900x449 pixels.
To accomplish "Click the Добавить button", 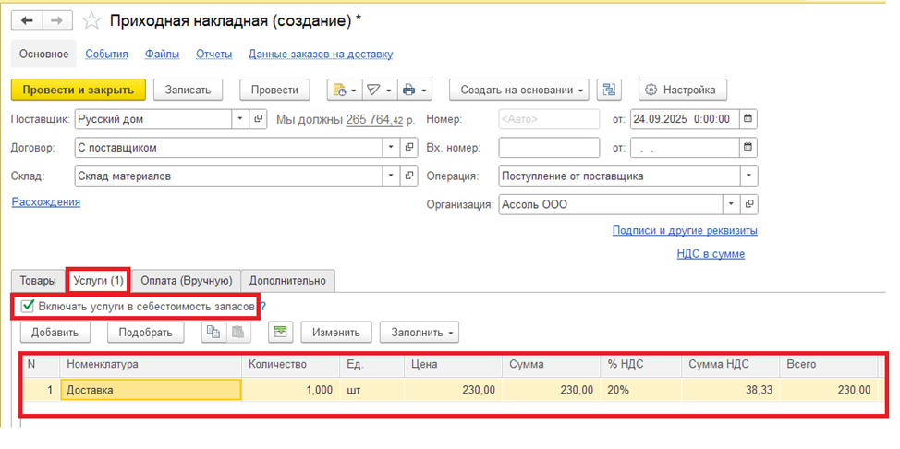I will (55, 332).
